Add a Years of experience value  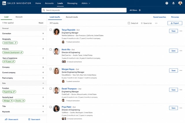click(43, 58)
